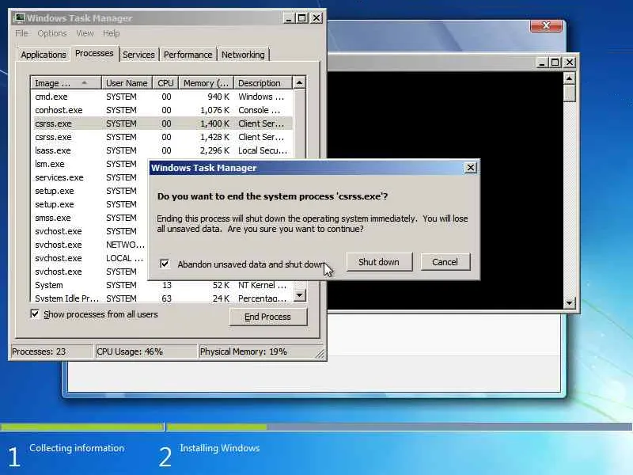633x475 pixels.
Task: Sort by User Name column header
Action: tap(127, 83)
